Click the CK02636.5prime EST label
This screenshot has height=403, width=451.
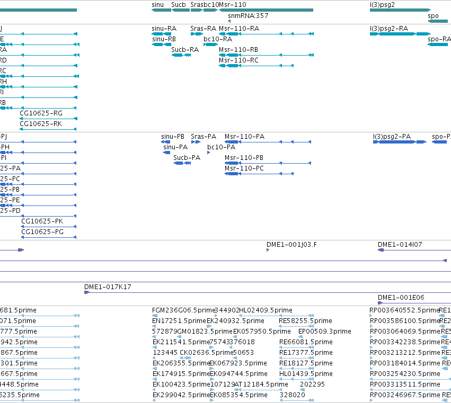pyautogui.click(x=206, y=353)
